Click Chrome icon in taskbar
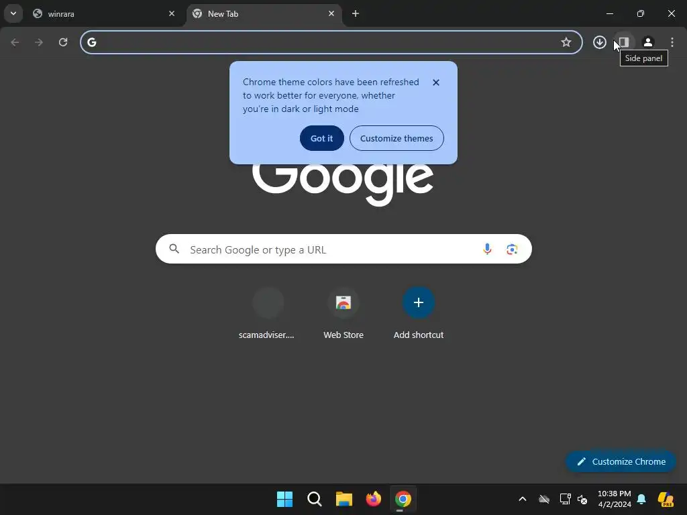This screenshot has width=687, height=515. (x=403, y=499)
